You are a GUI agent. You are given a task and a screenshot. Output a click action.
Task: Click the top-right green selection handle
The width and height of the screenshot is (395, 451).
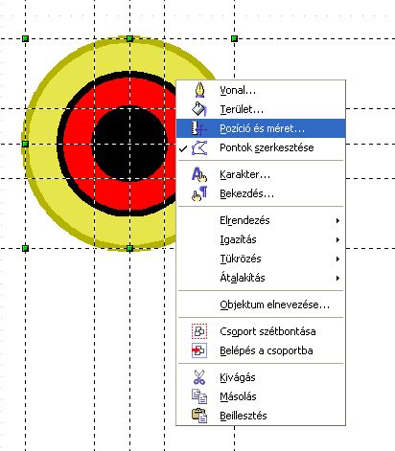pos(234,38)
